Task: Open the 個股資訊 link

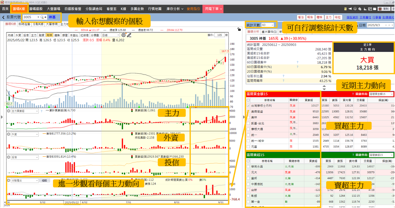Action: pyautogui.click(x=352, y=17)
